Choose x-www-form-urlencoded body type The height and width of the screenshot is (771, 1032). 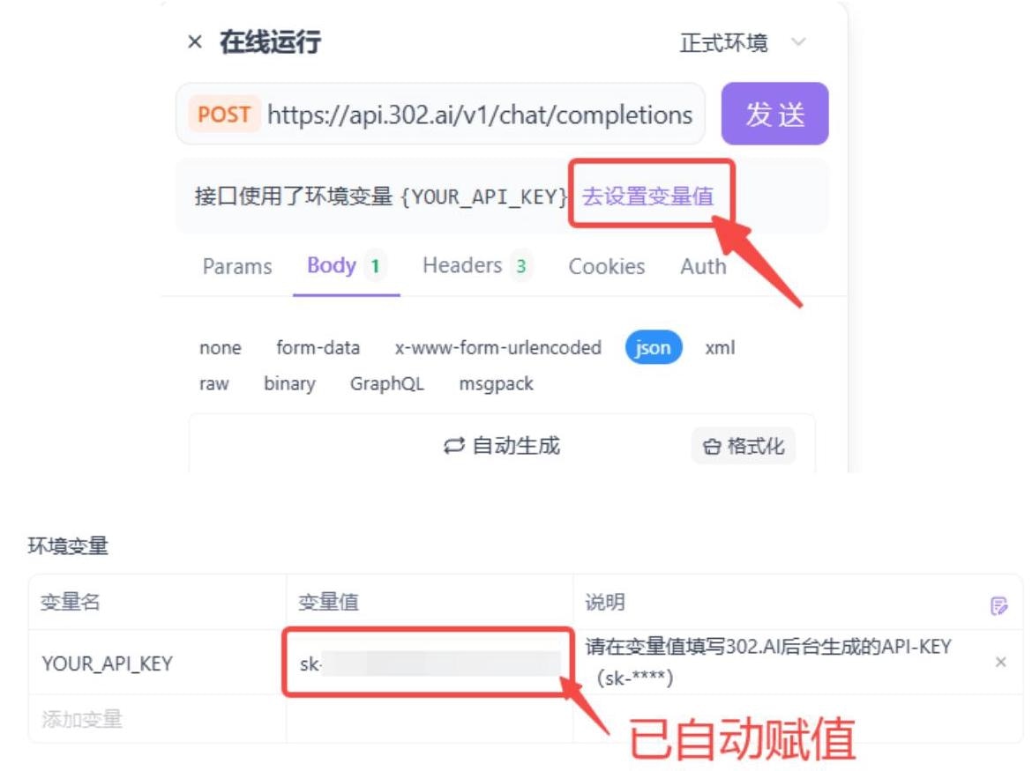[497, 347]
